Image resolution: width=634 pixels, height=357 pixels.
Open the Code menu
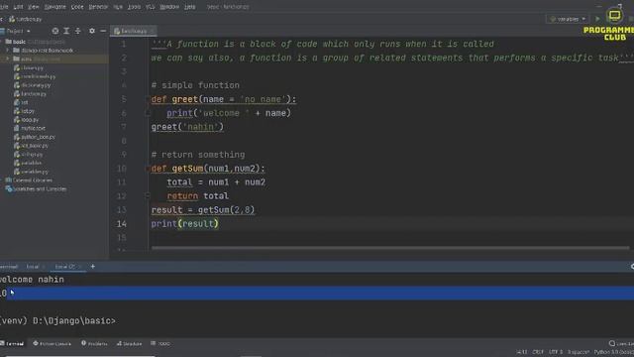point(77,7)
